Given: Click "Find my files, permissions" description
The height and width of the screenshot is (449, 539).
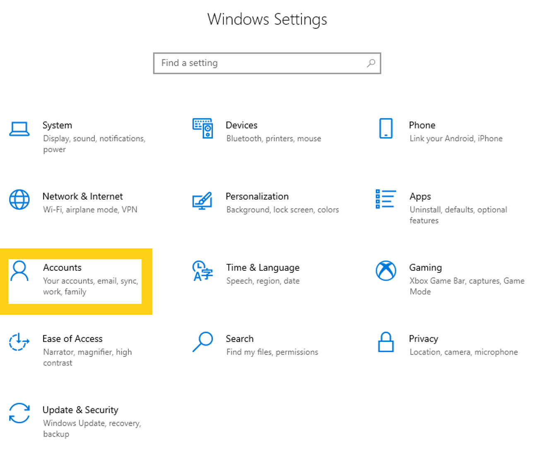Looking at the screenshot, I should click(x=272, y=352).
